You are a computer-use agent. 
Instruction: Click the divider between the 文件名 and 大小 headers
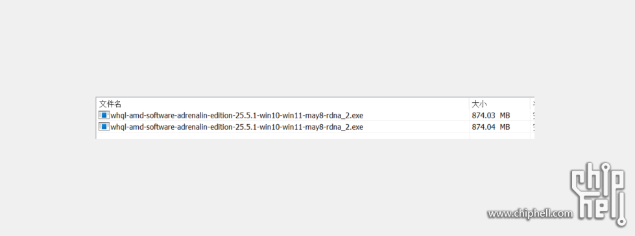click(x=470, y=103)
